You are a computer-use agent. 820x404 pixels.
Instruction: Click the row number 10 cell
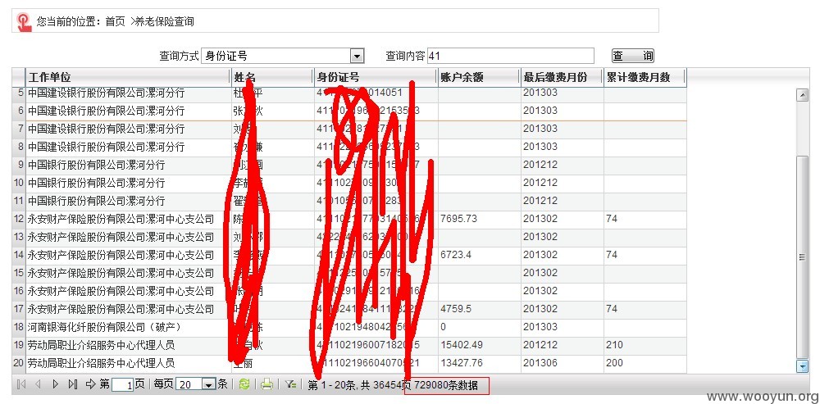pyautogui.click(x=19, y=183)
